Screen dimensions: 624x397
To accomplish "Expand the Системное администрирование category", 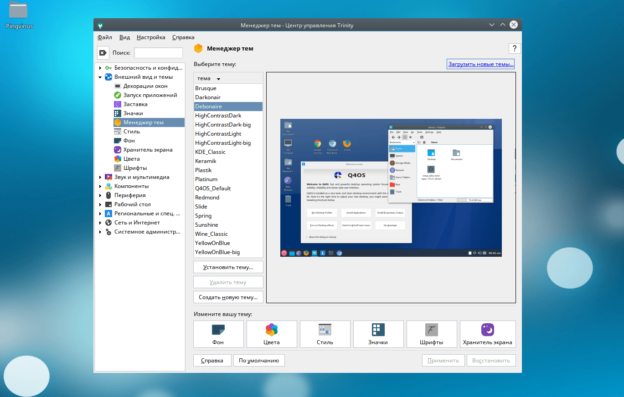I will point(100,232).
